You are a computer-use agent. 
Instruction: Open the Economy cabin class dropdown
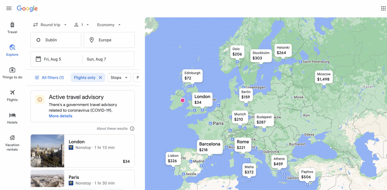[108, 25]
